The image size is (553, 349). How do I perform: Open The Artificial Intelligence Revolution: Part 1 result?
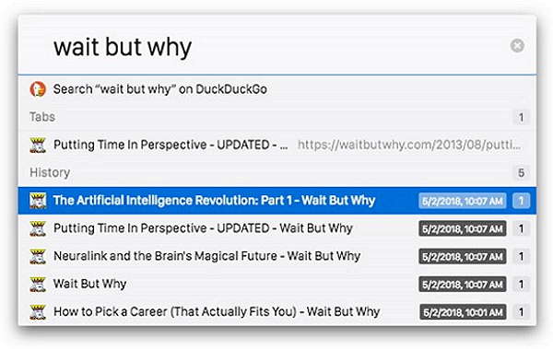pyautogui.click(x=277, y=201)
